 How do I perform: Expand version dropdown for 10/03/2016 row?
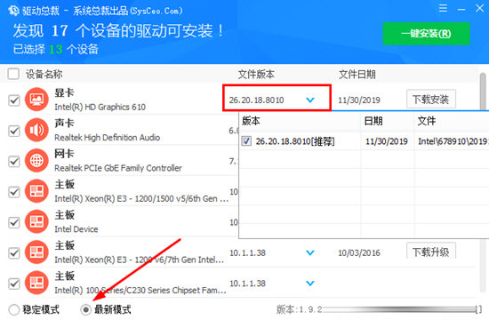click(310, 252)
